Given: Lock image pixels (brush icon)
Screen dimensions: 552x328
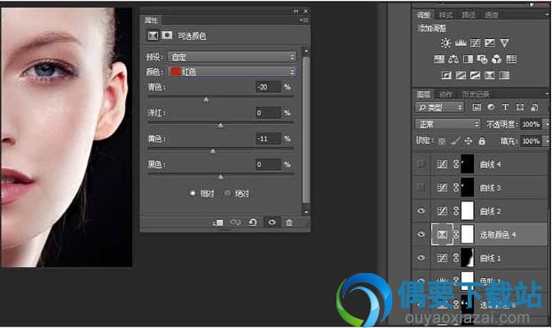Looking at the screenshot, I should [455, 141].
